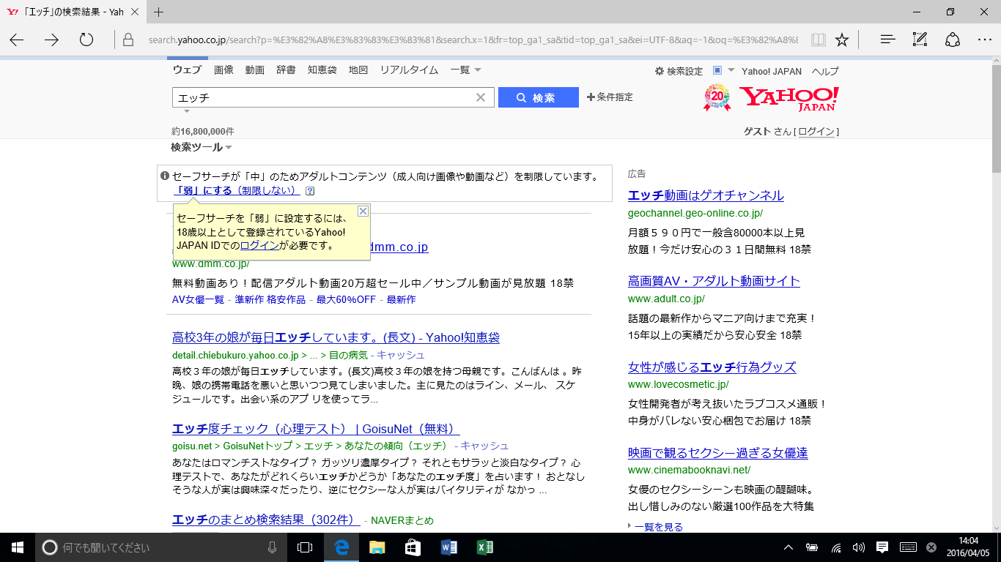Open the Share icon in Edge
This screenshot has width=1001, height=562.
(953, 40)
